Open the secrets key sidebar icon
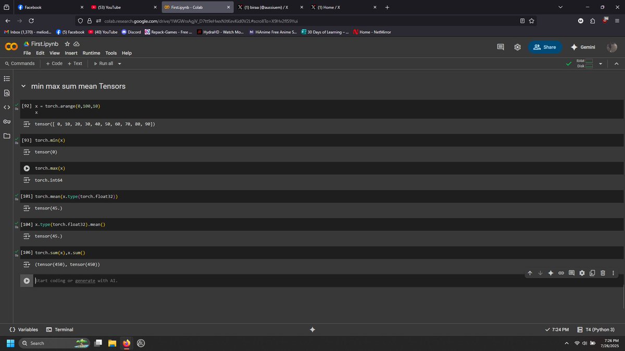 click(x=7, y=122)
